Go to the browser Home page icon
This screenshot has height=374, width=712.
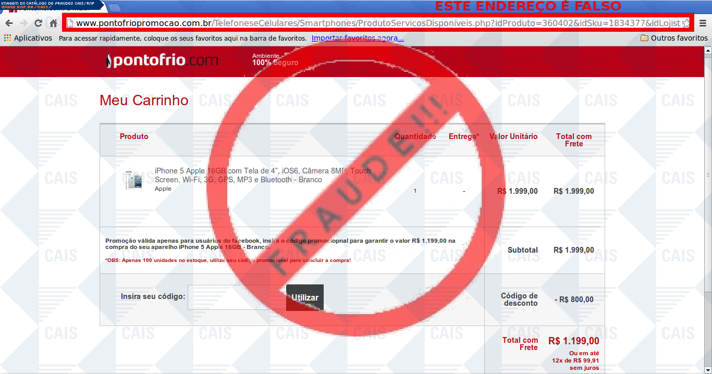[53, 23]
